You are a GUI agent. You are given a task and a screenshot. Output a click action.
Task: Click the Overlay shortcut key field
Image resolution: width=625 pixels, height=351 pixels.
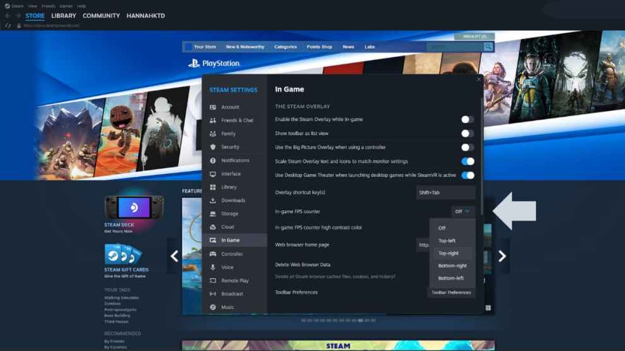pyautogui.click(x=445, y=192)
